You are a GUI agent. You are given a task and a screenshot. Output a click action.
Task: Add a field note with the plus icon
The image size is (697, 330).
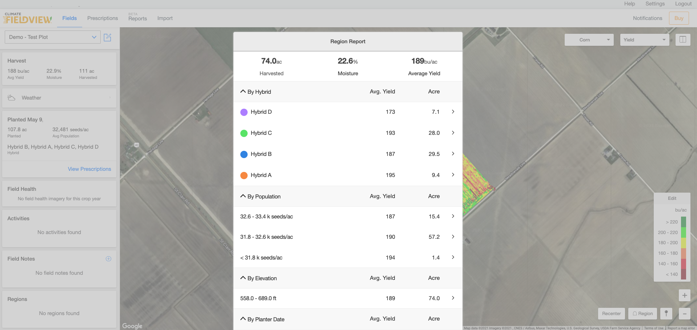(x=108, y=259)
